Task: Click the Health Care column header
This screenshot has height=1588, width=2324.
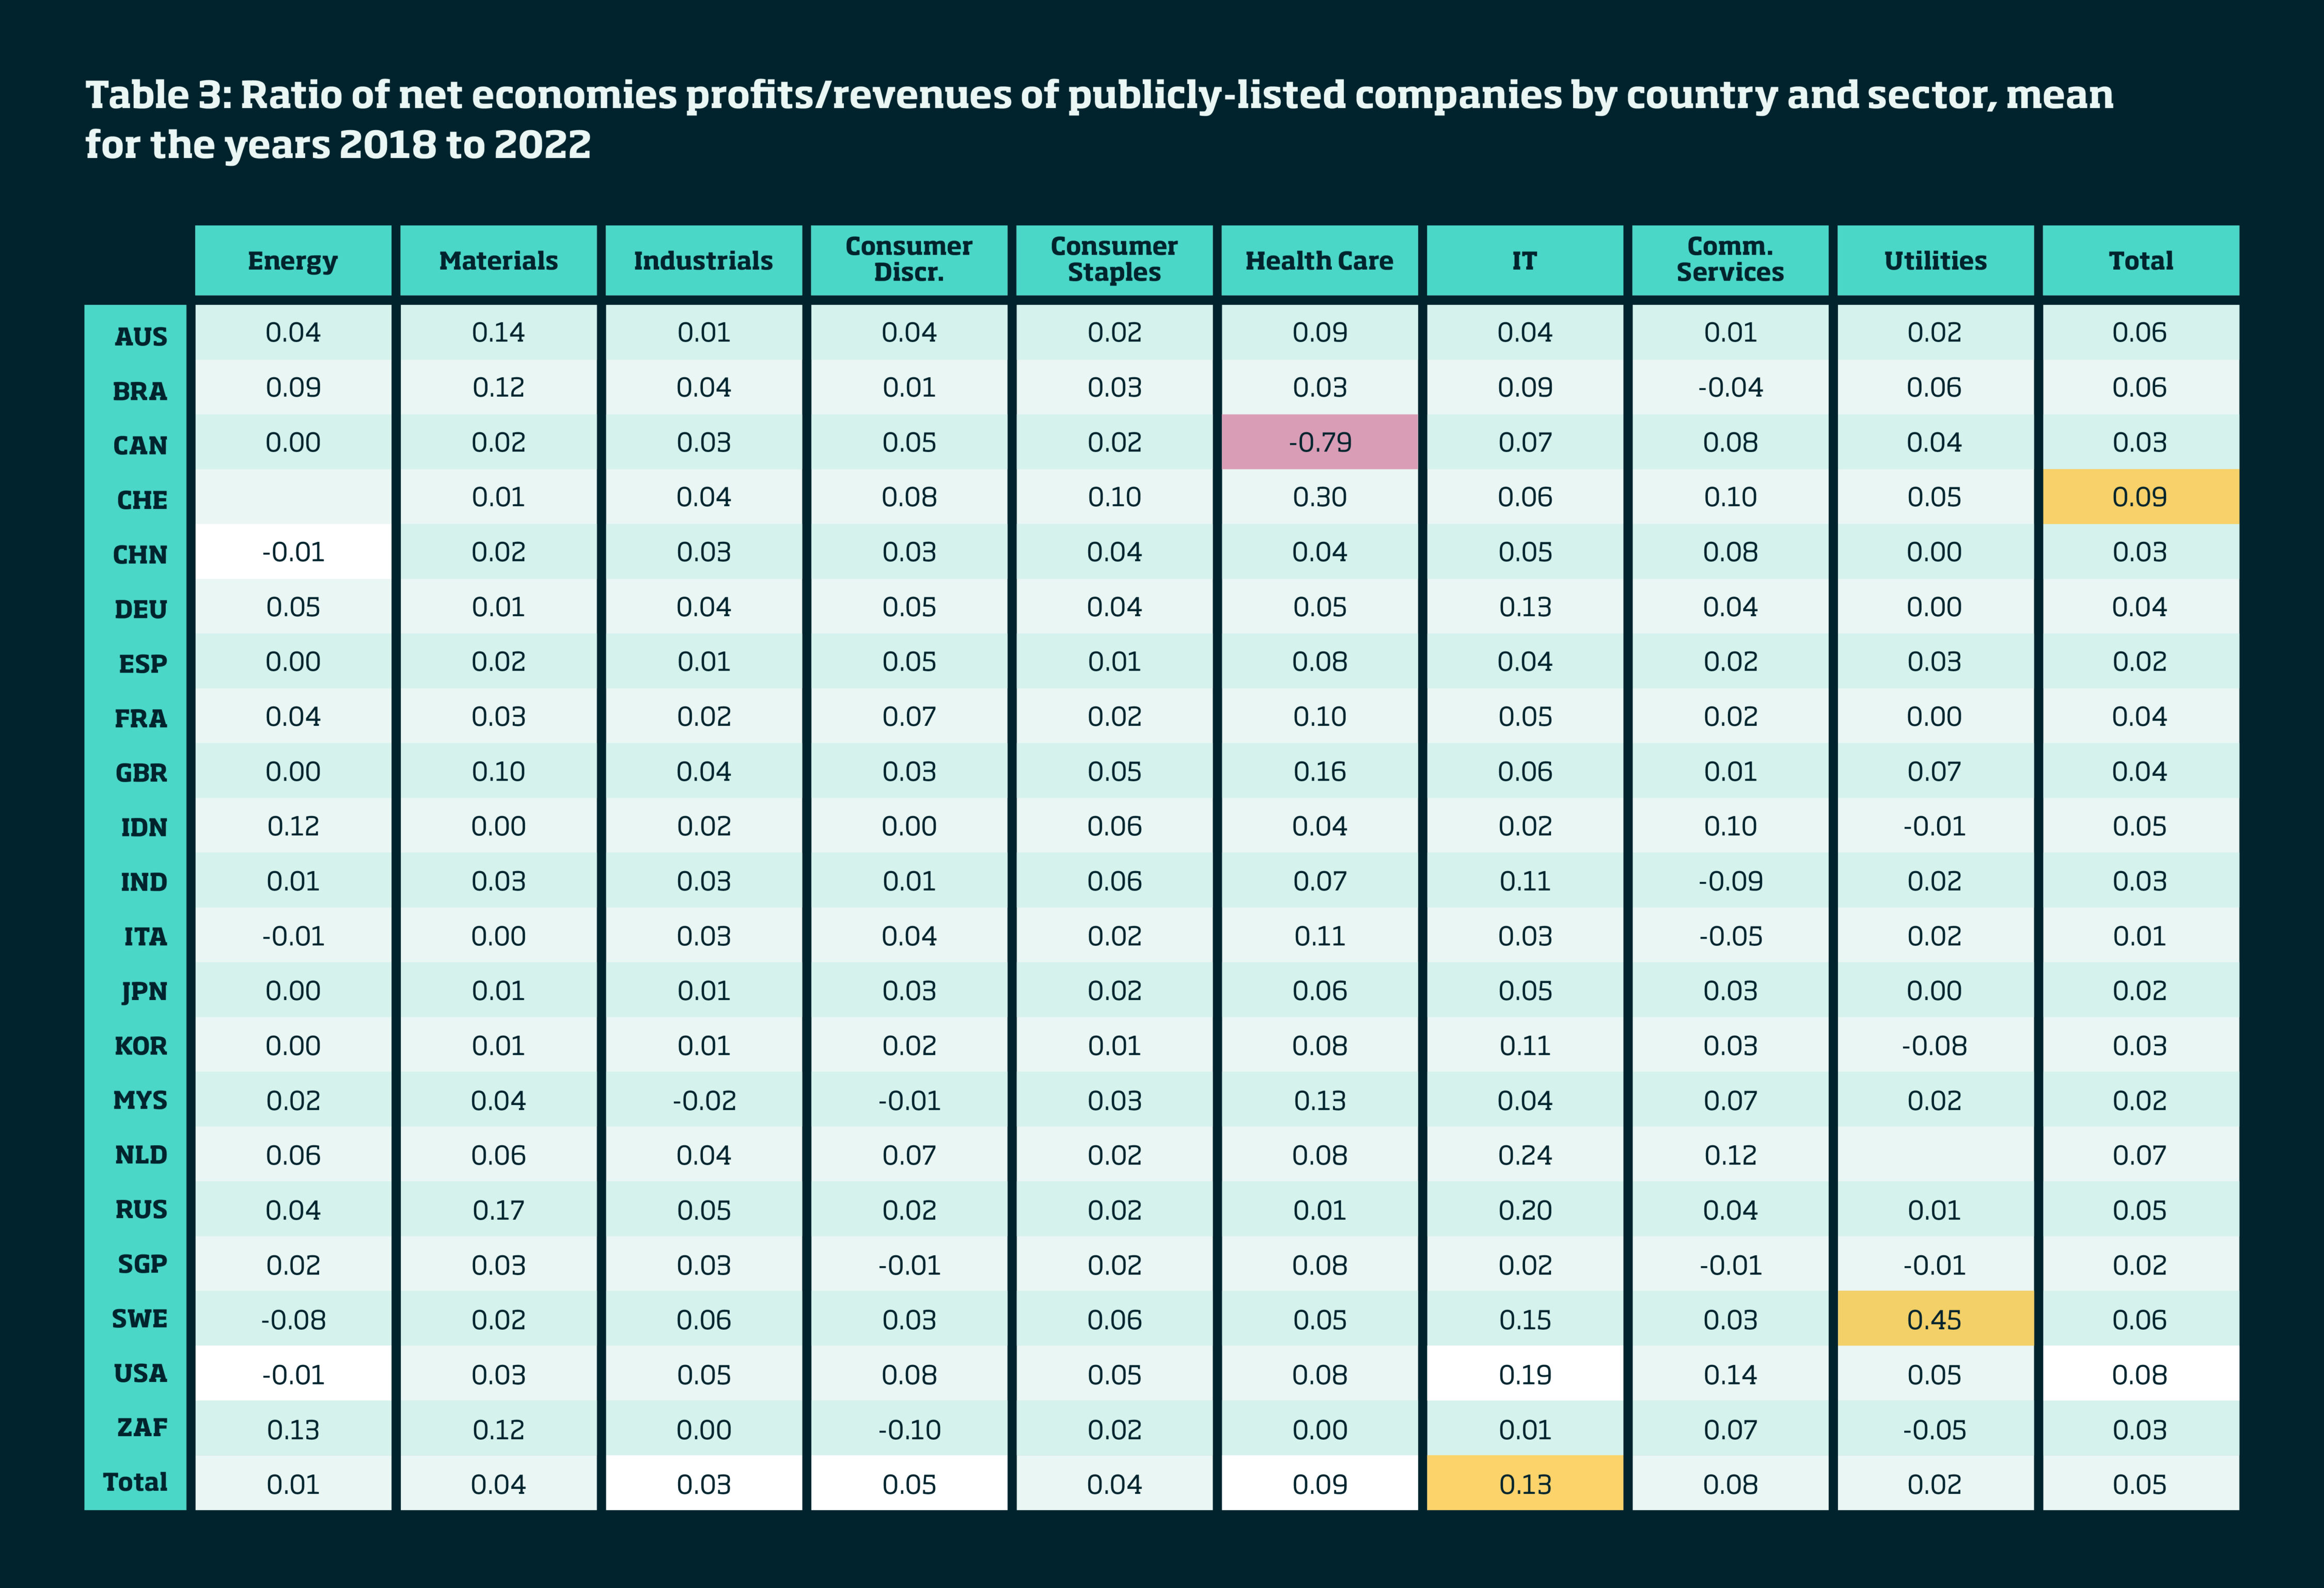Action: (1320, 261)
